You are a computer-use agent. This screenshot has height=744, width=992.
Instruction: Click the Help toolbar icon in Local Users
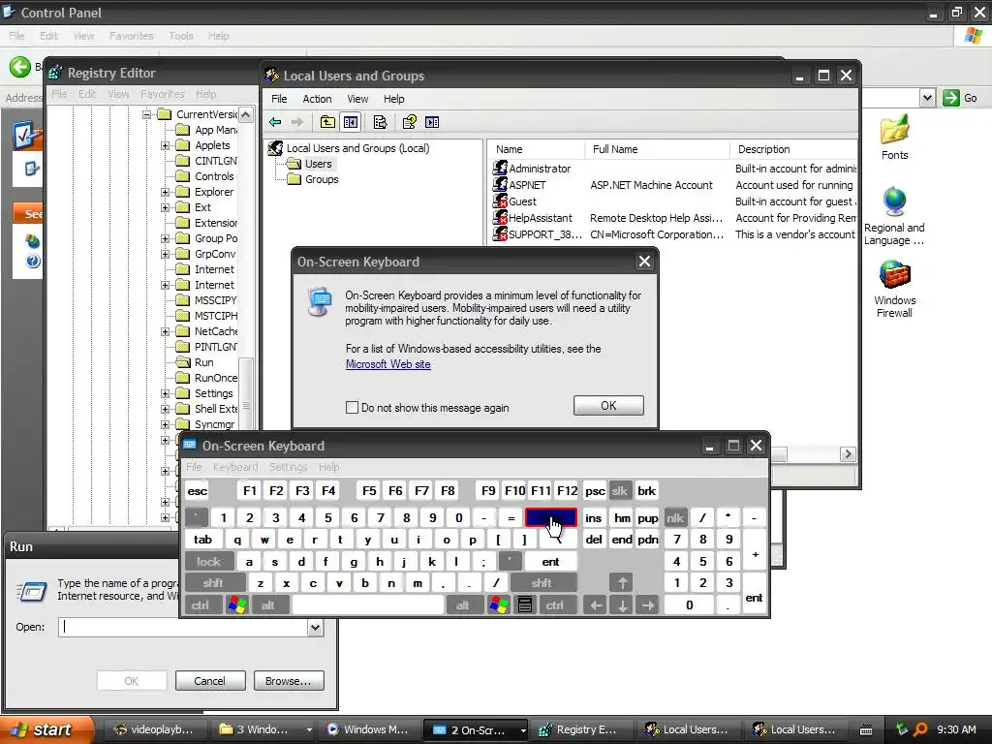click(x=410, y=122)
